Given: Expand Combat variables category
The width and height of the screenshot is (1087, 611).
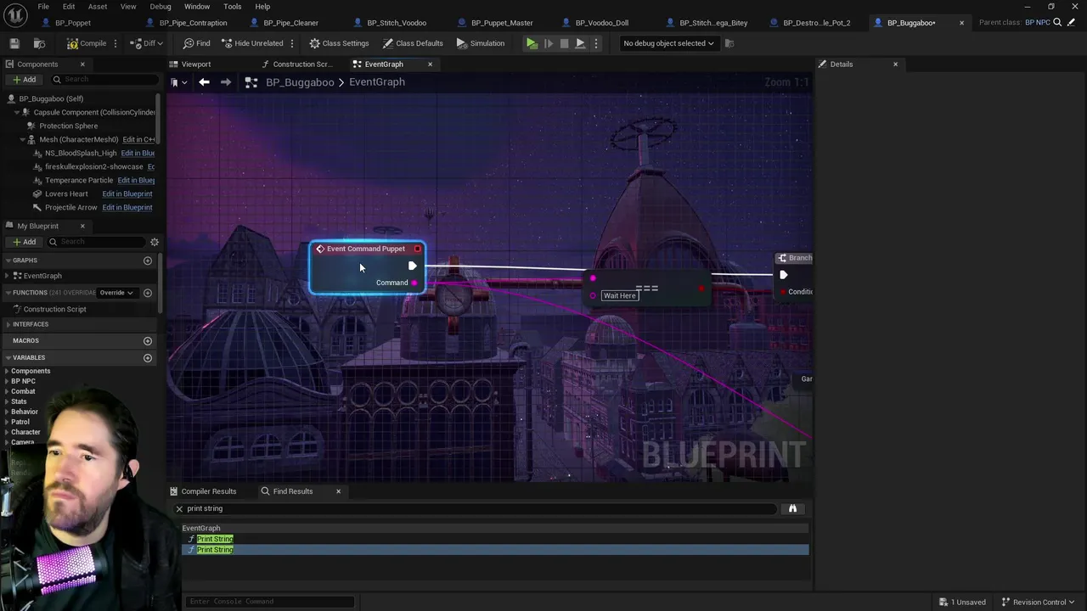Looking at the screenshot, I should (7, 391).
